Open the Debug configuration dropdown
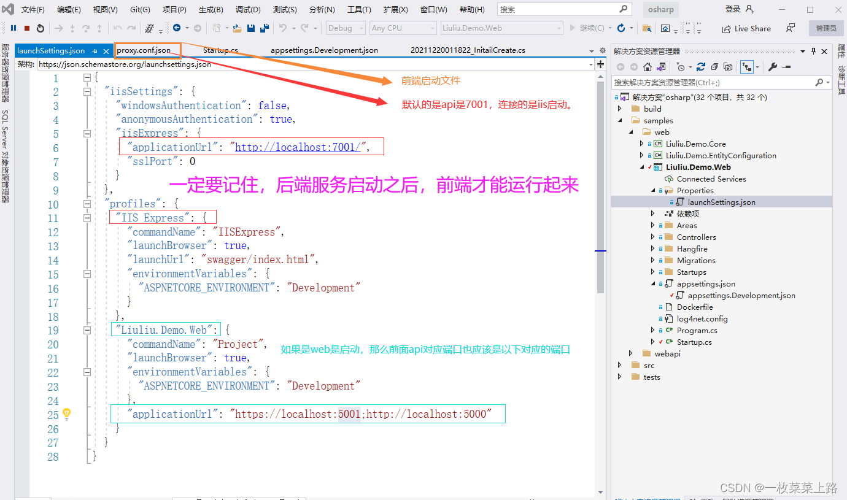Screen dimensions: 847x500 tap(345, 28)
